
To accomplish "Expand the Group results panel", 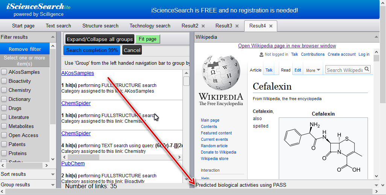I will [x=53, y=185].
